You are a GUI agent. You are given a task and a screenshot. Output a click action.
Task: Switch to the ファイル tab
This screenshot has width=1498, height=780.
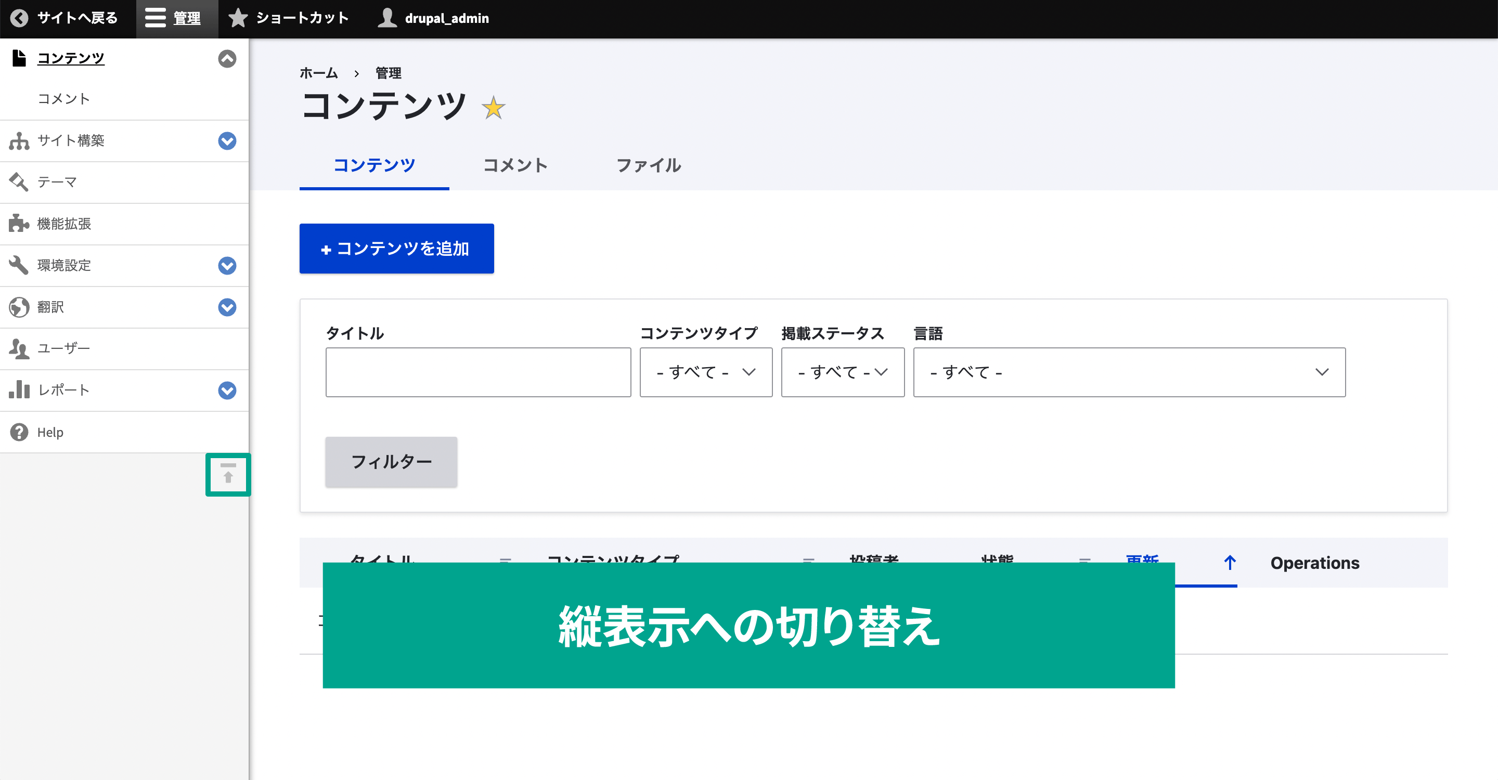pyautogui.click(x=649, y=166)
